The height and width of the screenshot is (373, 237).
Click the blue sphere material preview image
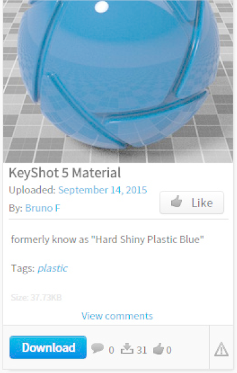[118, 81]
